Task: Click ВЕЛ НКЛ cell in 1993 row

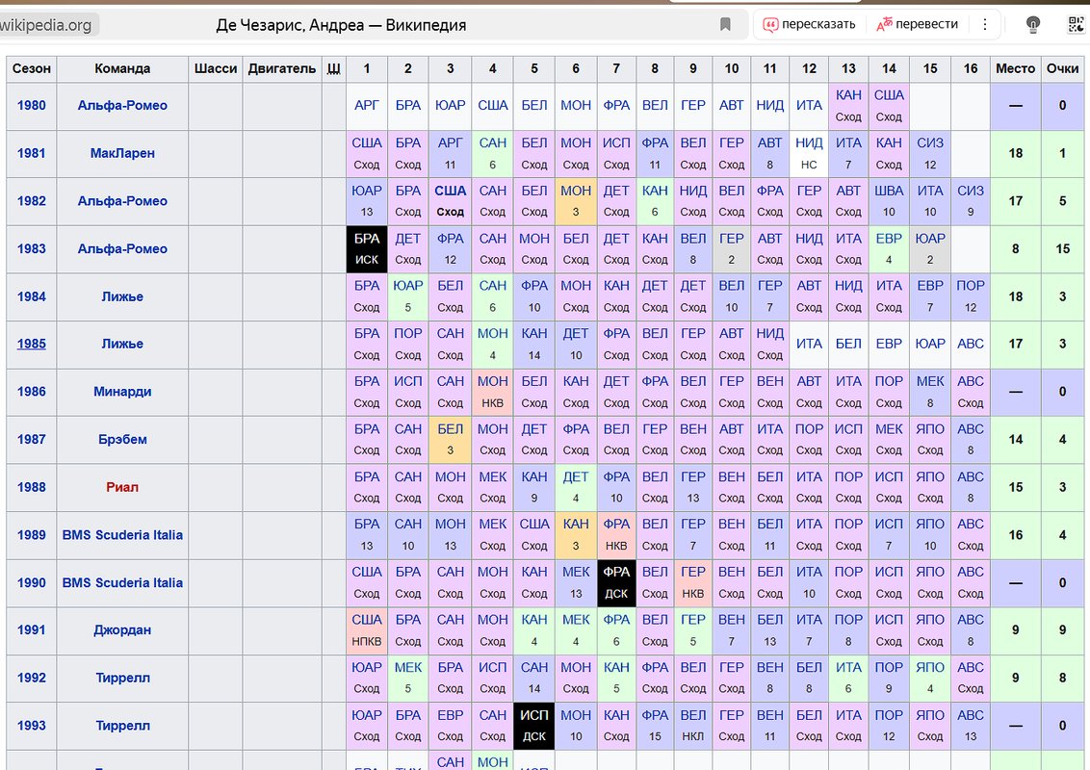Action: 692,726
